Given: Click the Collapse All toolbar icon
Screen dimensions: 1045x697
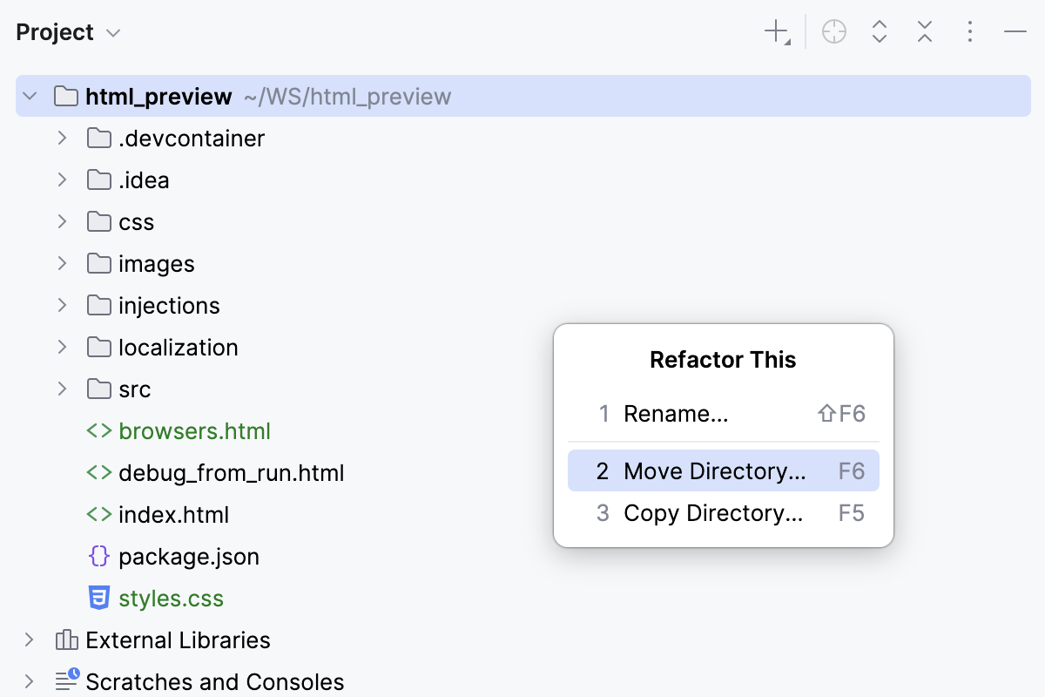Looking at the screenshot, I should (925, 33).
